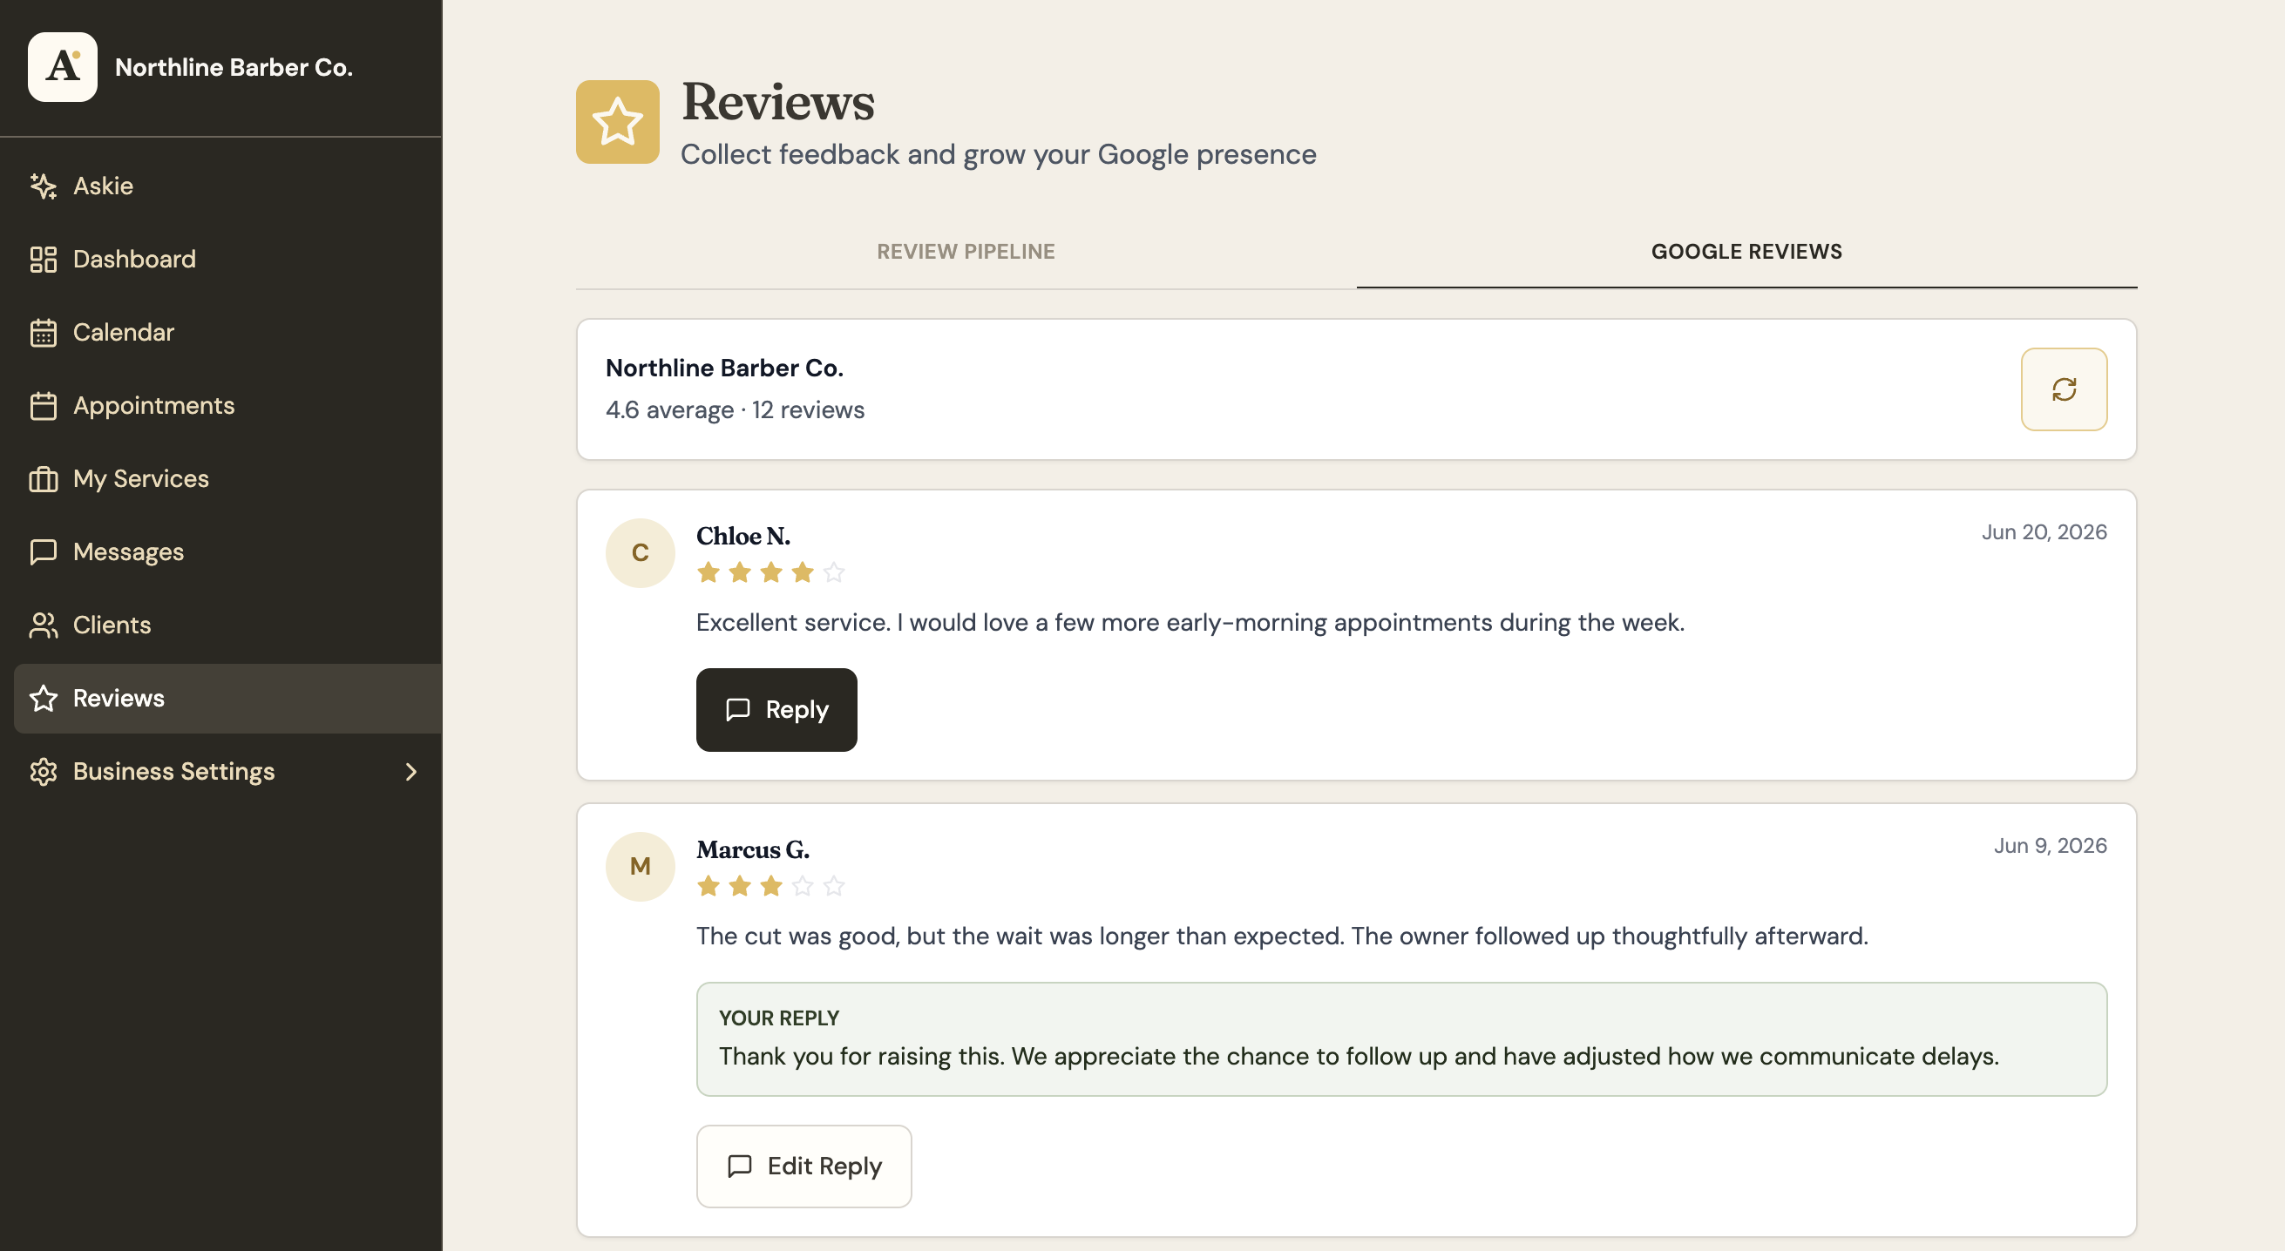Expand Business Settings with the chevron arrow
The width and height of the screenshot is (2285, 1251).
click(x=410, y=772)
